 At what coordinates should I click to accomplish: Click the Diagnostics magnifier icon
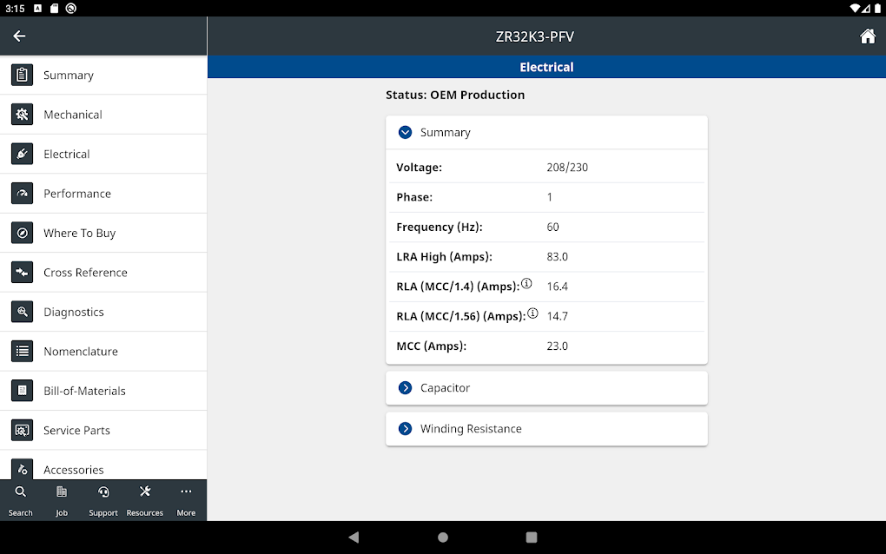[x=22, y=312]
